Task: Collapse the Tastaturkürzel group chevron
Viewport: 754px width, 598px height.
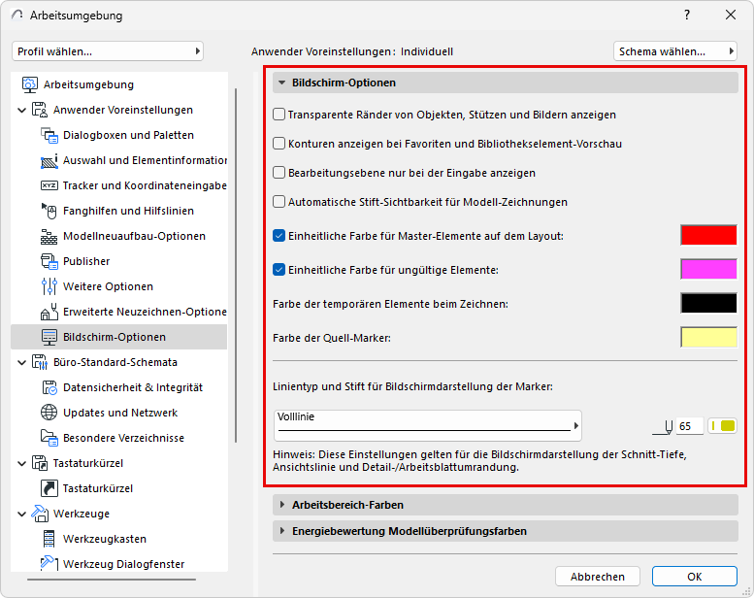Action: click(x=21, y=464)
